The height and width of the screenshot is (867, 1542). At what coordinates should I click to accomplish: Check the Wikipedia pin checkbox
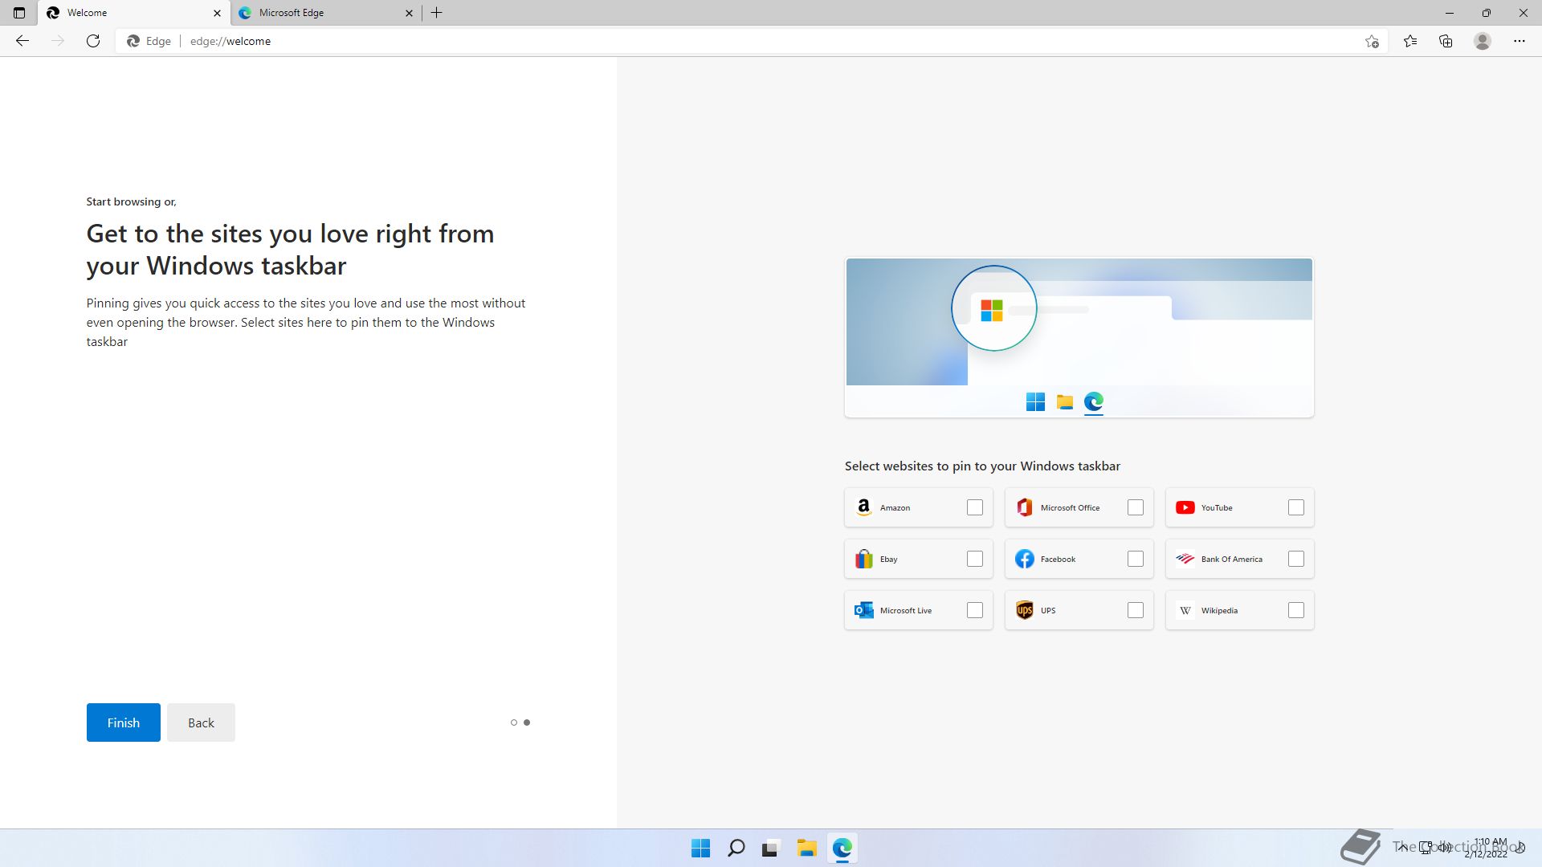point(1296,610)
